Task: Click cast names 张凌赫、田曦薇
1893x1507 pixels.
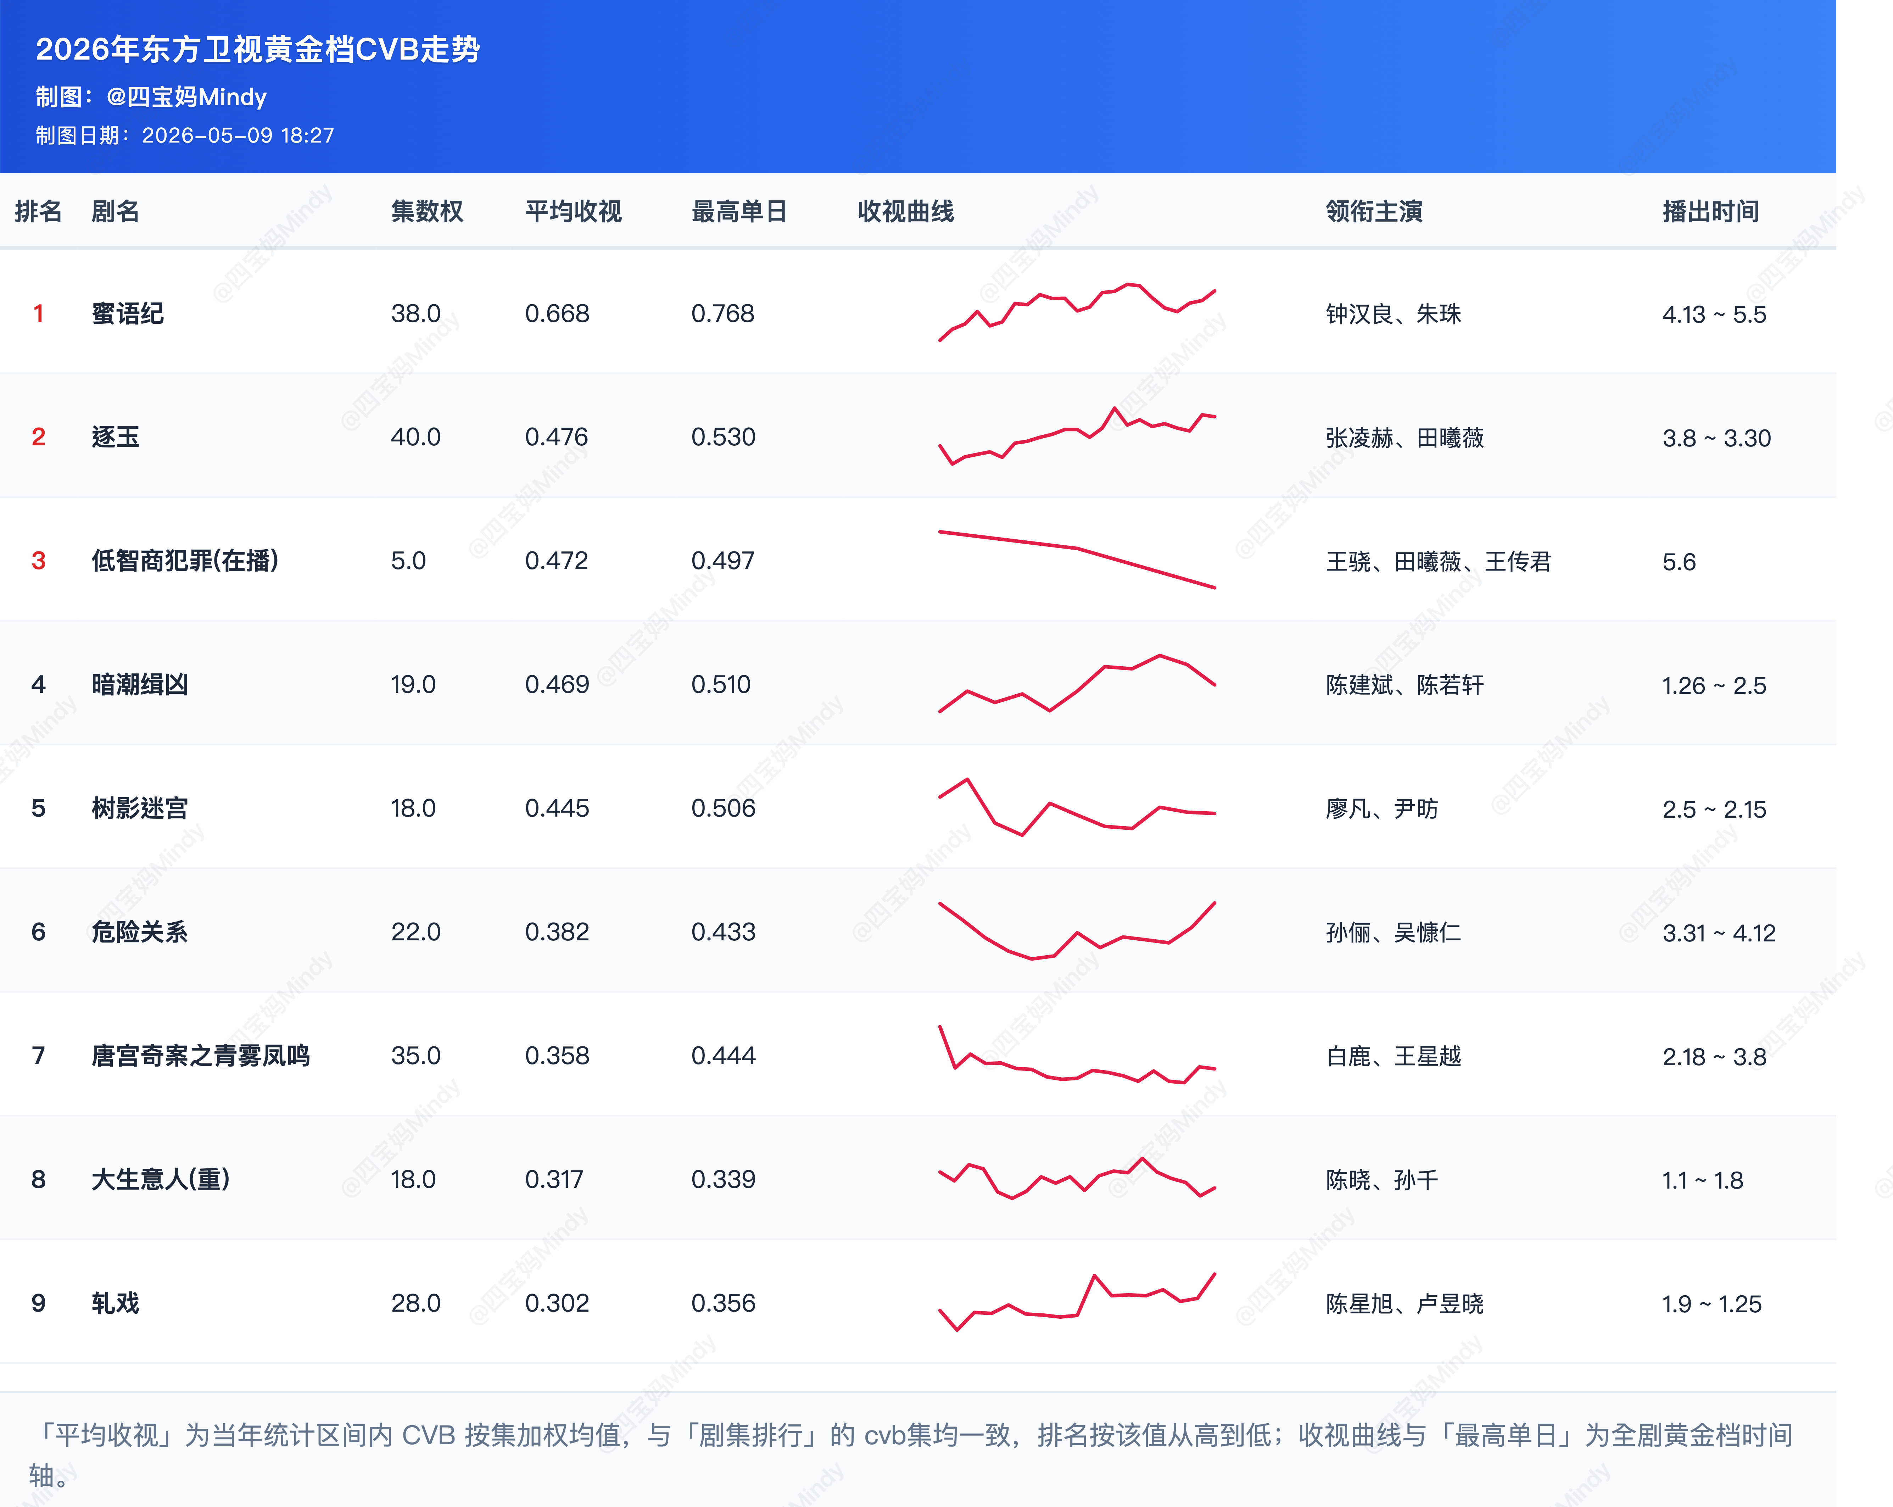Action: coord(1405,438)
